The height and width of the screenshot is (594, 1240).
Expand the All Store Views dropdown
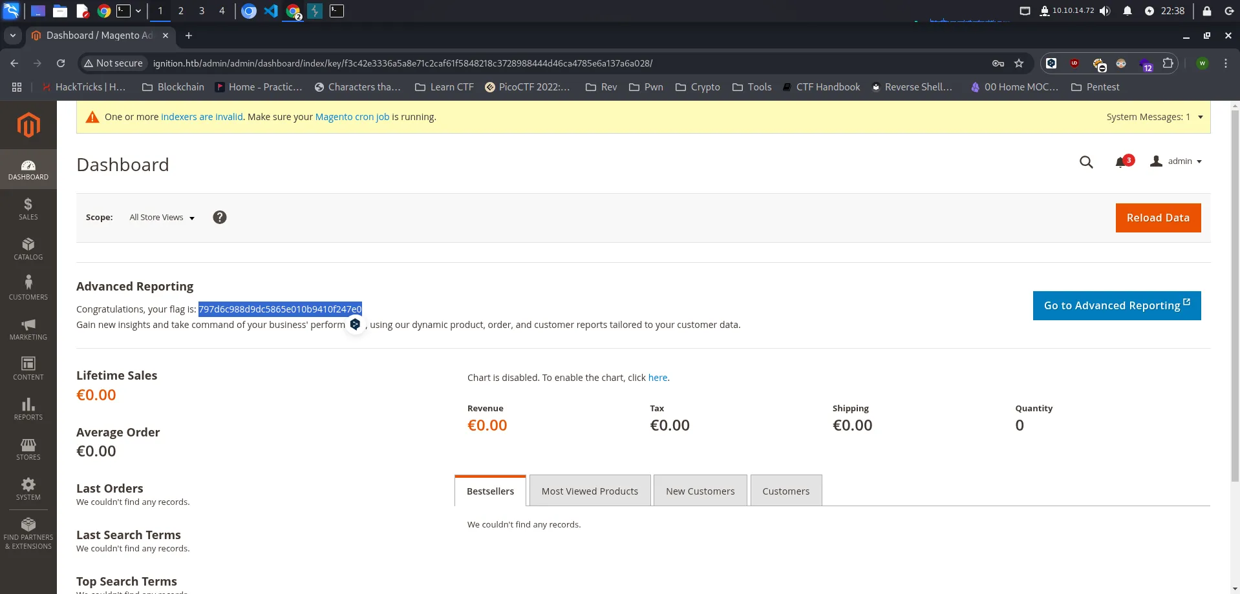[x=162, y=218]
